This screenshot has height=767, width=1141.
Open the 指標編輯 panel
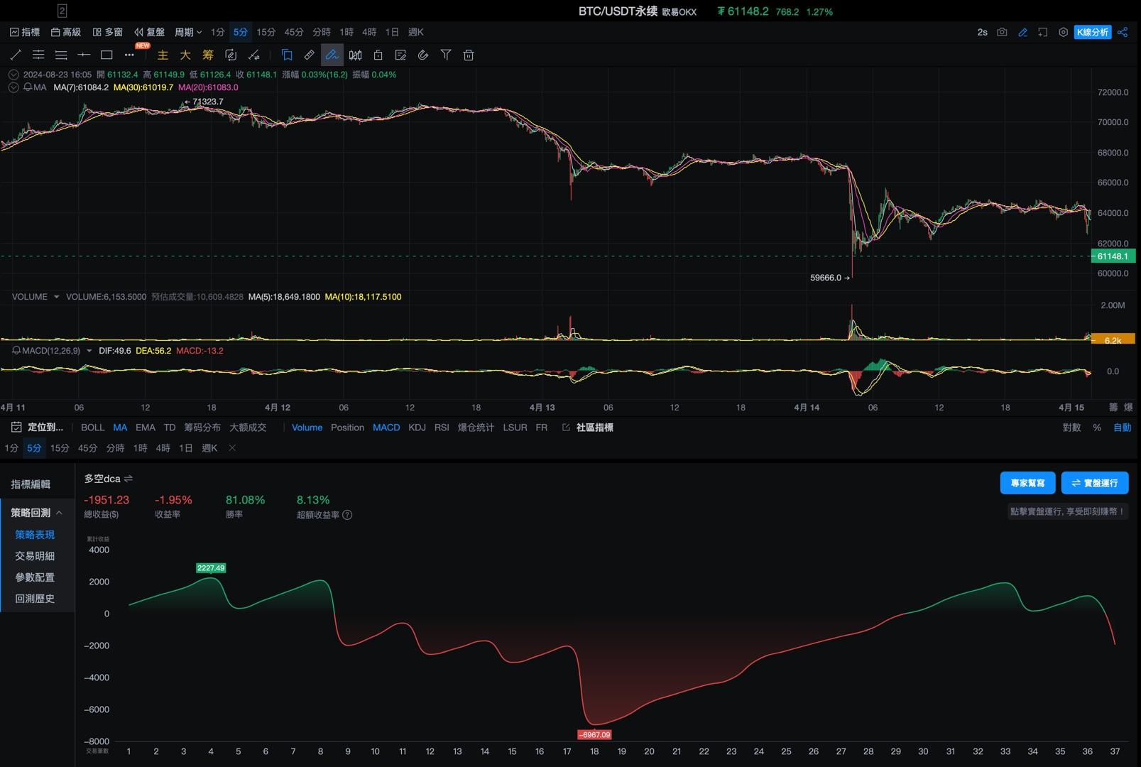[x=31, y=484]
